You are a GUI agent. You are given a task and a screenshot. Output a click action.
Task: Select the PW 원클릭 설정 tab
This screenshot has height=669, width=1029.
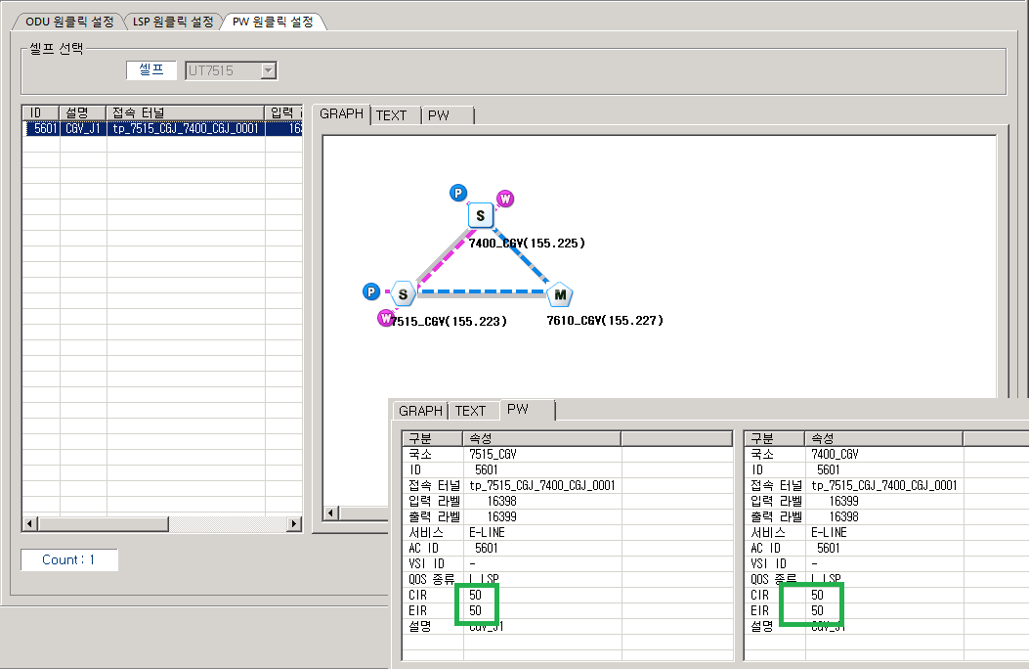(273, 22)
